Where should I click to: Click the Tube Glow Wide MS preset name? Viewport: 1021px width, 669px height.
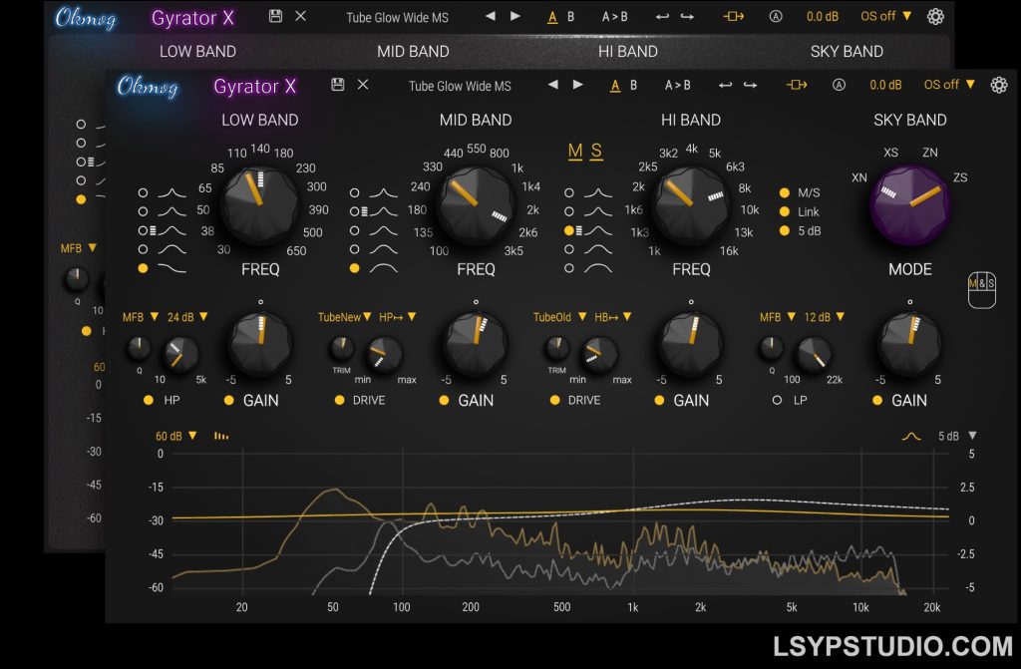tap(461, 85)
